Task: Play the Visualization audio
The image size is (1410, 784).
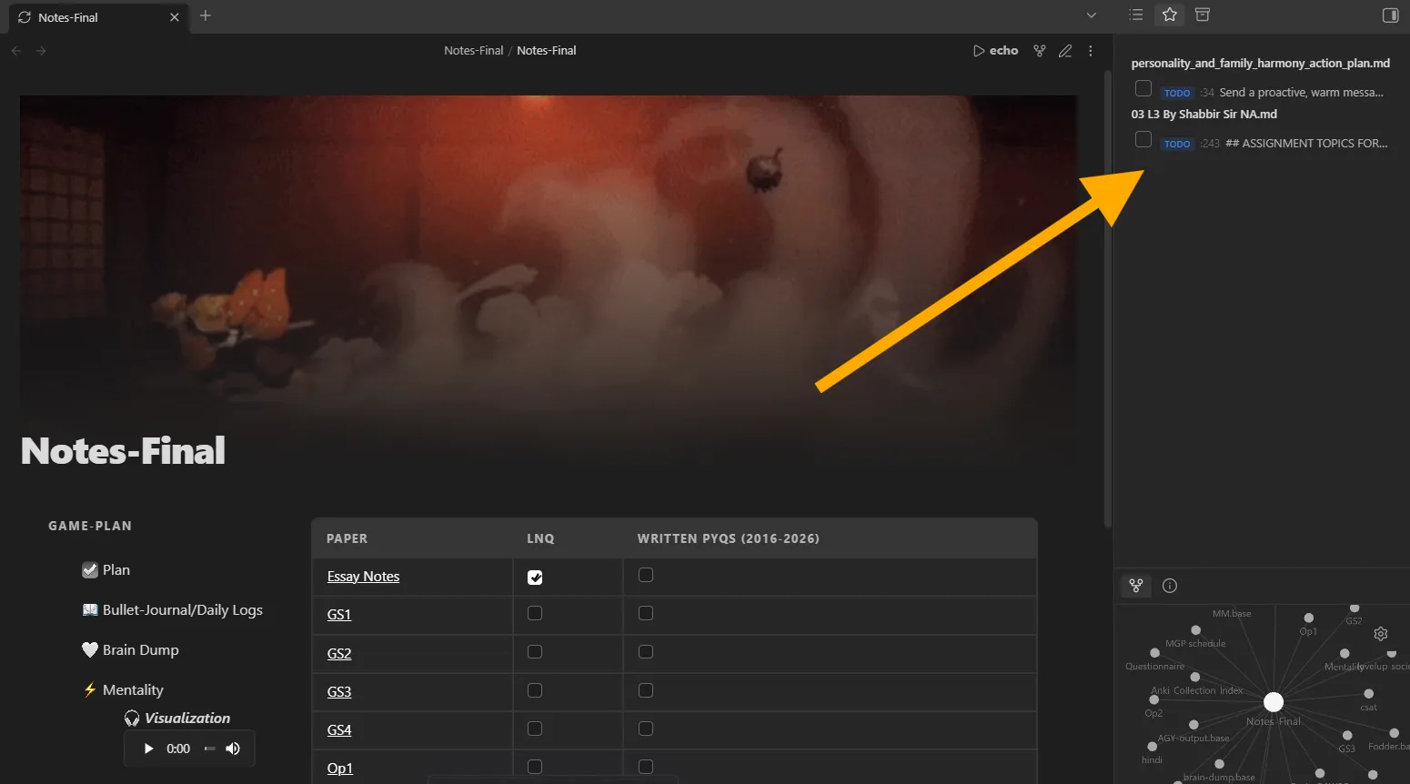Action: pos(149,749)
